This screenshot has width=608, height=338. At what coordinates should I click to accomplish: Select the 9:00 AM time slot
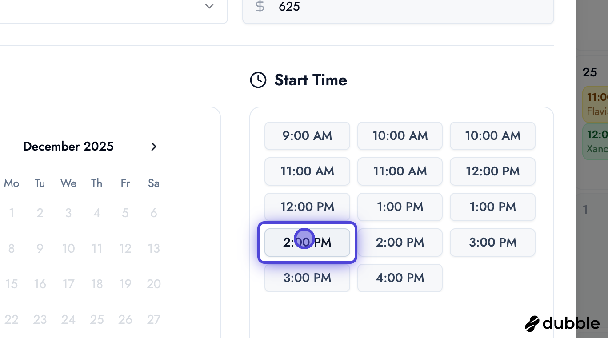307,136
